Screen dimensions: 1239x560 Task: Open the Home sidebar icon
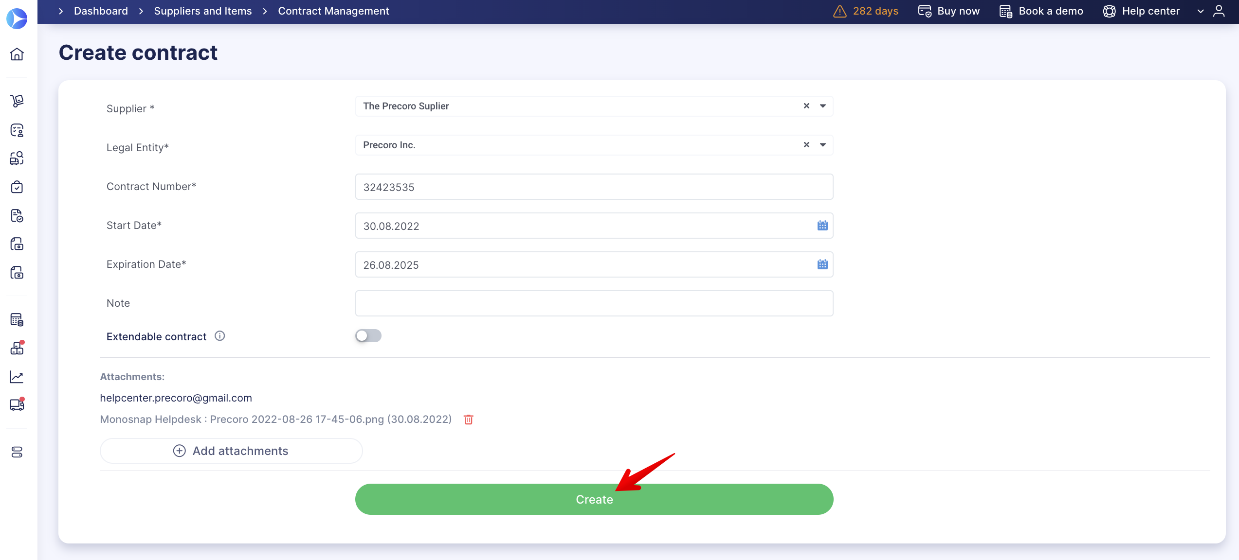pyautogui.click(x=17, y=54)
